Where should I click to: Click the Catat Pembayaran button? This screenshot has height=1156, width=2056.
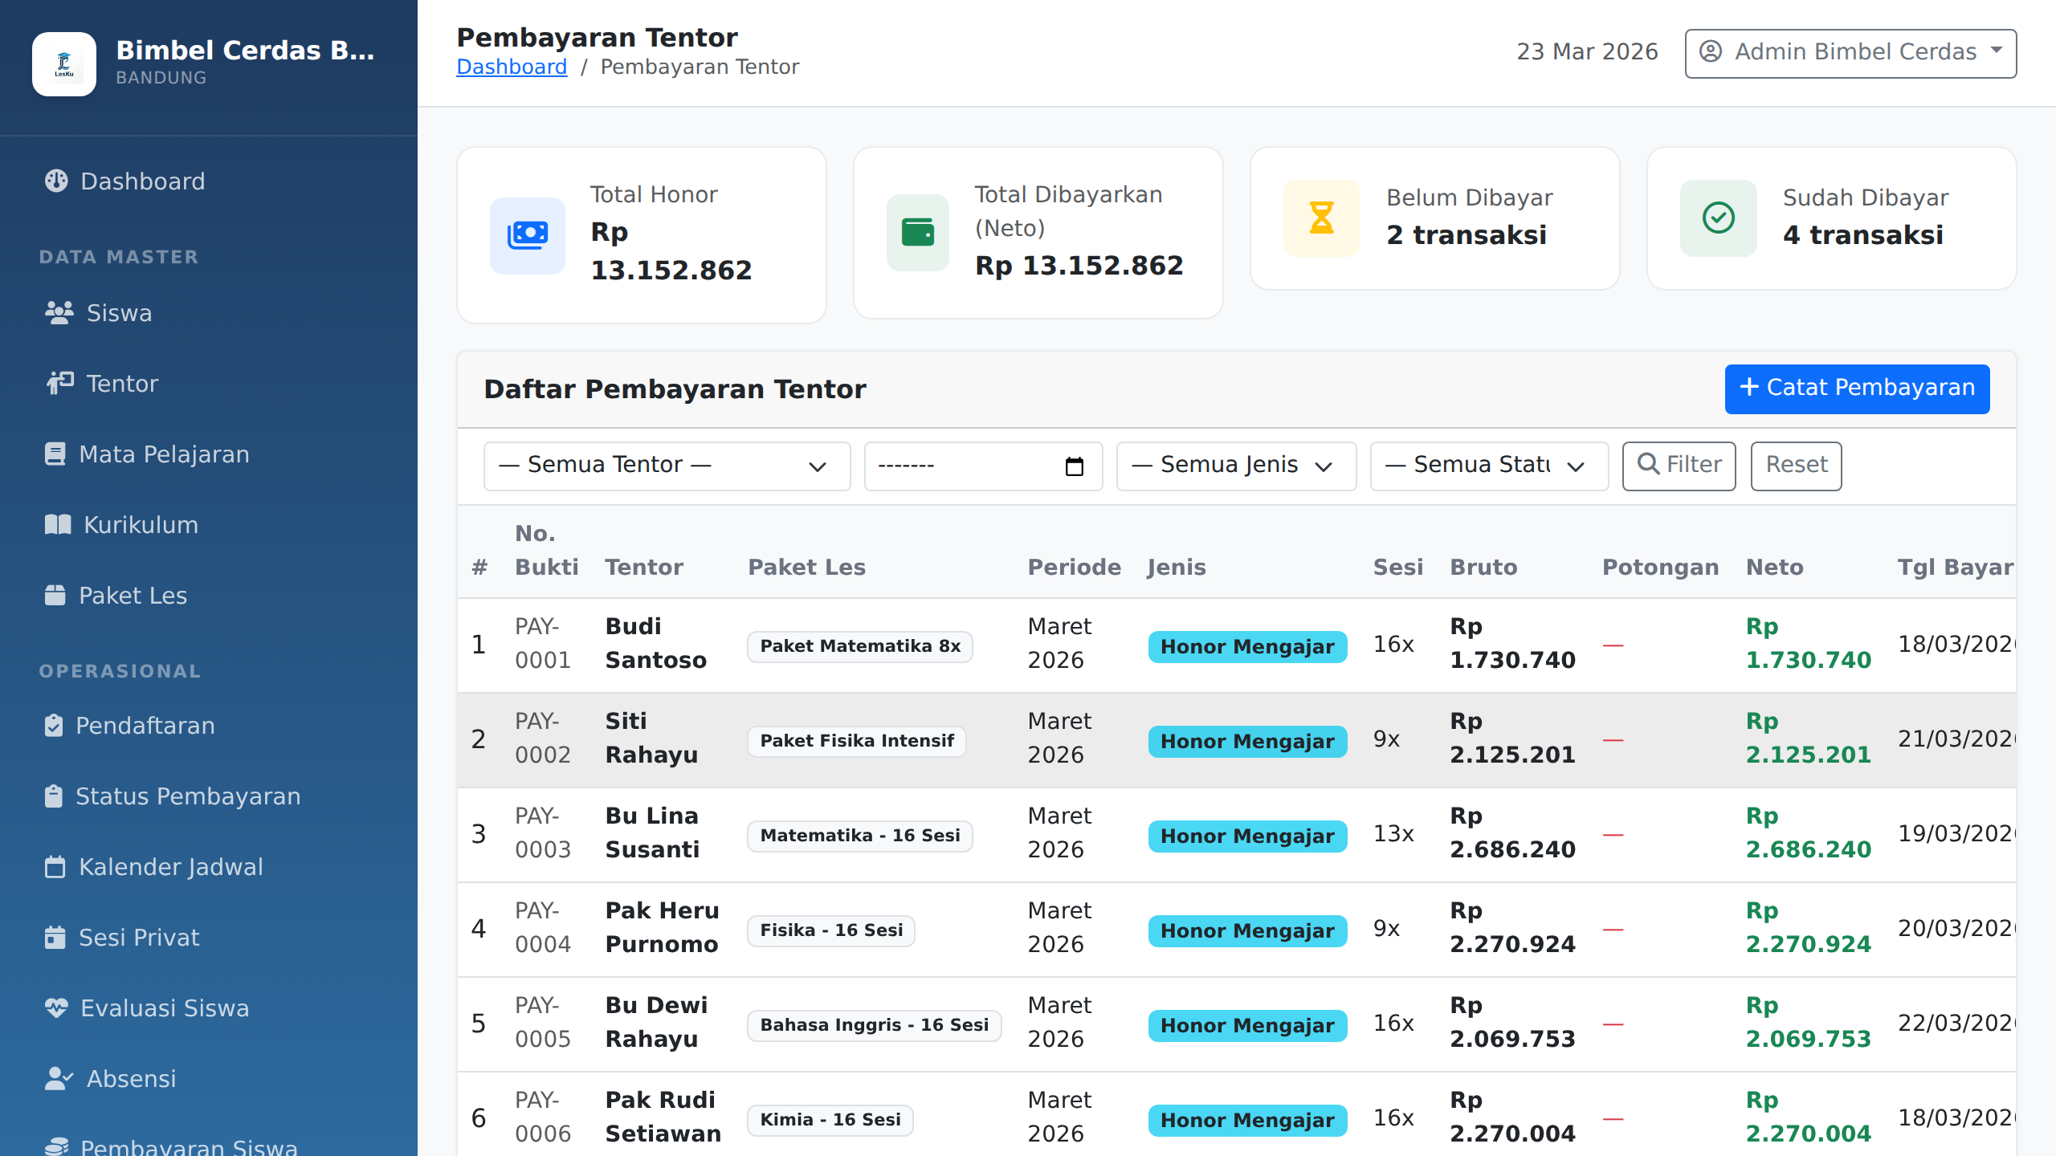point(1857,389)
